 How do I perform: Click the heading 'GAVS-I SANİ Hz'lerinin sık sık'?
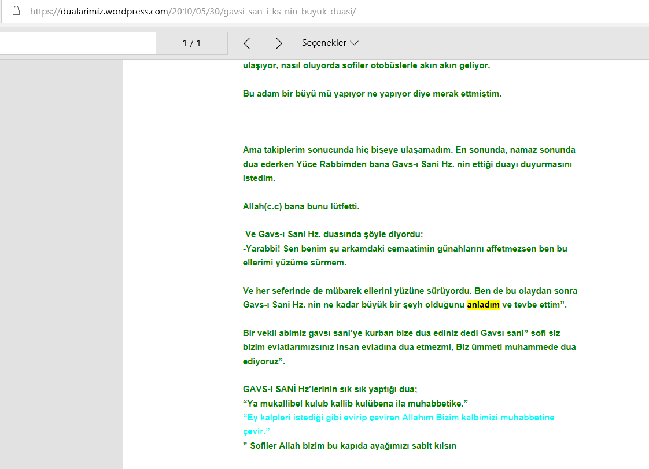pos(330,389)
